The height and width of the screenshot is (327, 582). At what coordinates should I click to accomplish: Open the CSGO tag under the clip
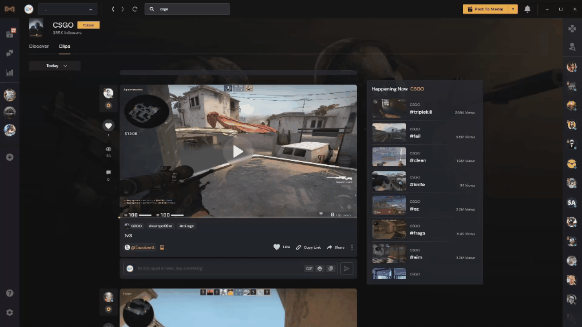133,226
